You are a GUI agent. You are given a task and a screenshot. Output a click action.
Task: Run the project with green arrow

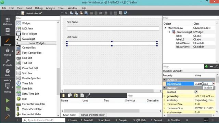click(x=8, y=100)
